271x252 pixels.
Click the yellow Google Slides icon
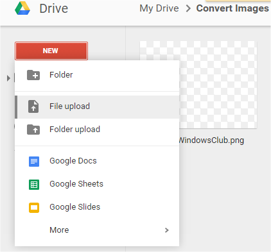pyautogui.click(x=34, y=208)
